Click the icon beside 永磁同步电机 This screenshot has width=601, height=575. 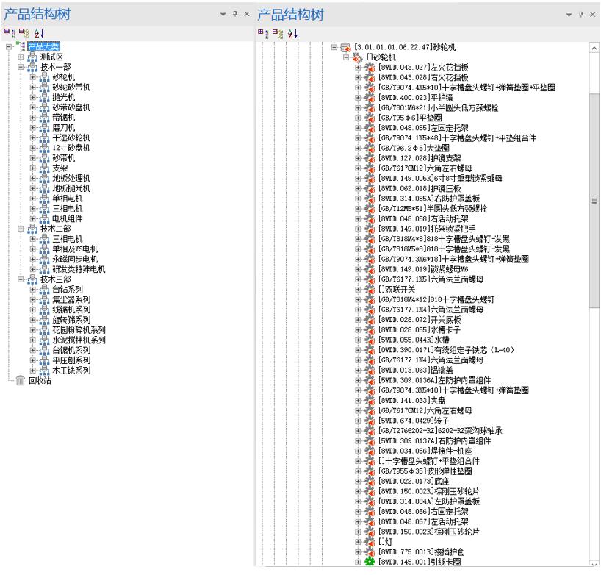pos(45,259)
